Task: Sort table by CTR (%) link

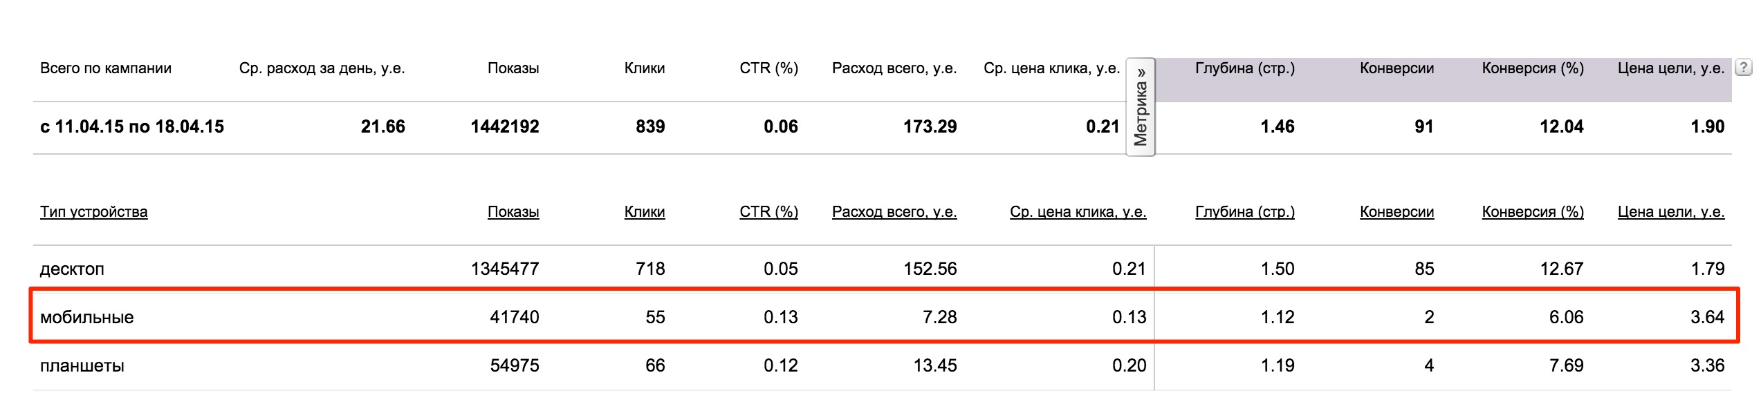Action: pyautogui.click(x=768, y=212)
